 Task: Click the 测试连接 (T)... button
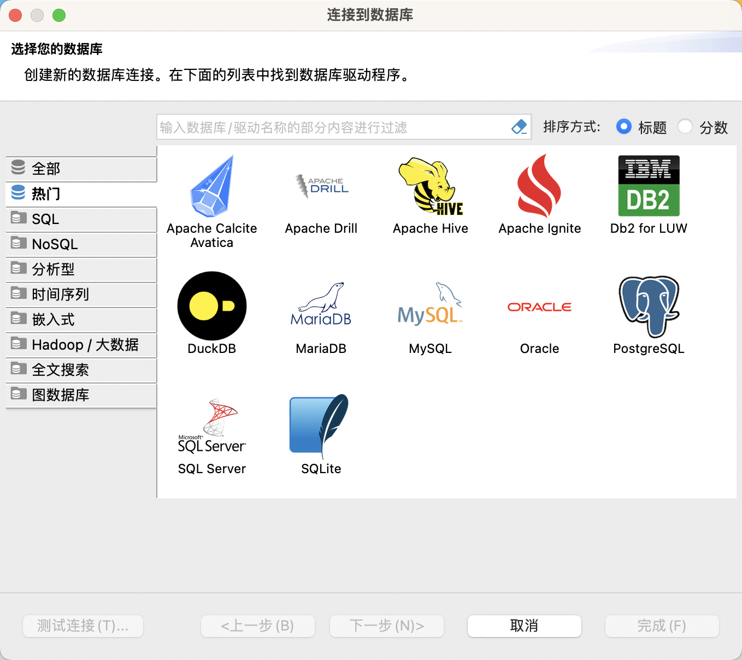click(83, 626)
